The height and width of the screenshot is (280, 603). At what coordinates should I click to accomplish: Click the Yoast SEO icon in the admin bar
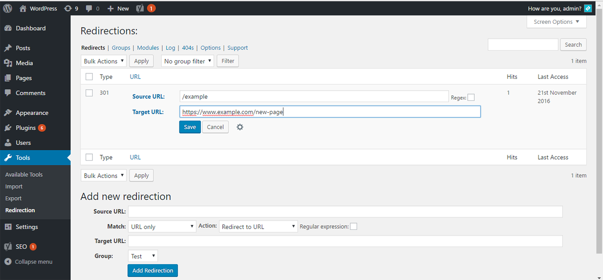(x=140, y=8)
